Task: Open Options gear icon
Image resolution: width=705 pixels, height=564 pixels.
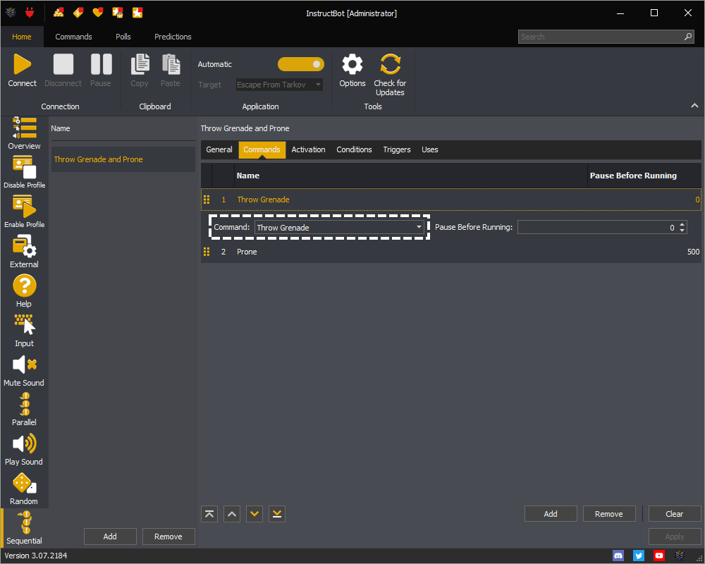Action: 352,64
